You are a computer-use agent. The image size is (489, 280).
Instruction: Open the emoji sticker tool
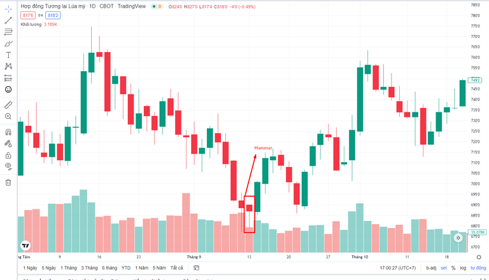8,90
